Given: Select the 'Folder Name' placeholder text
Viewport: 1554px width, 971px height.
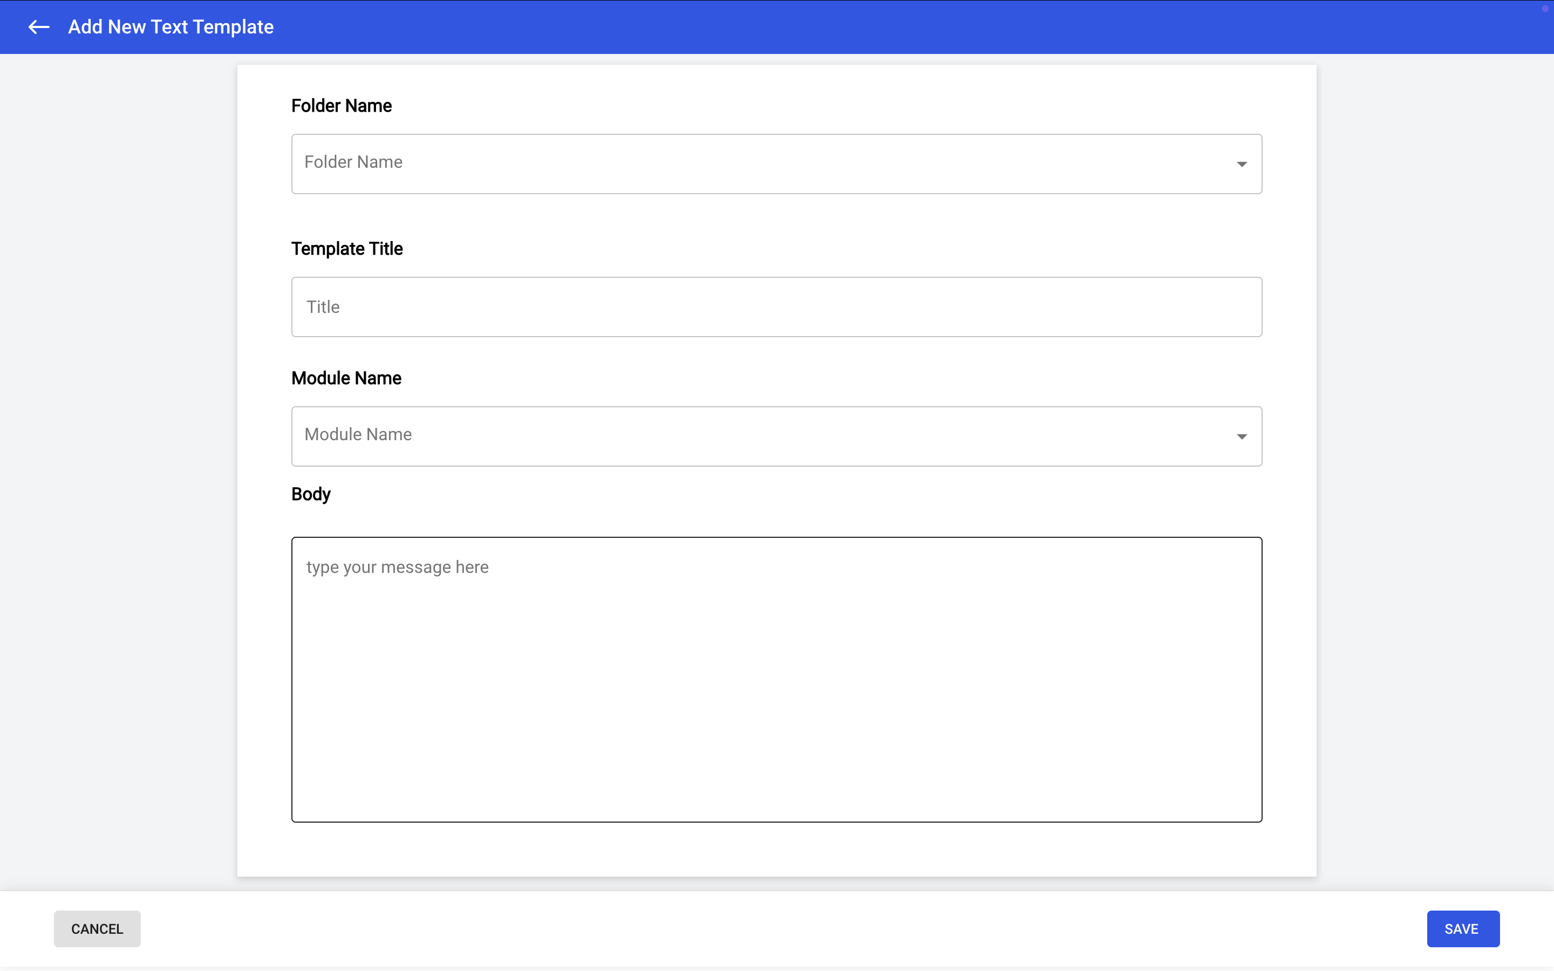Looking at the screenshot, I should [353, 162].
